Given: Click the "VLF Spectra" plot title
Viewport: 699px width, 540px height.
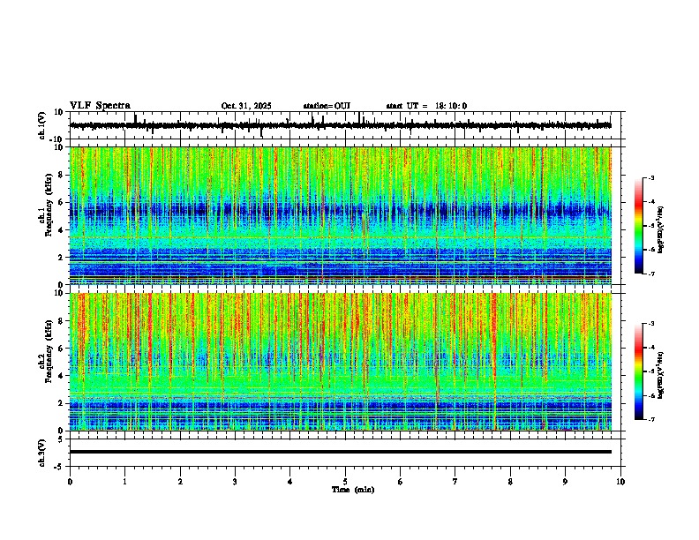Looking at the screenshot, I should 100,106.
